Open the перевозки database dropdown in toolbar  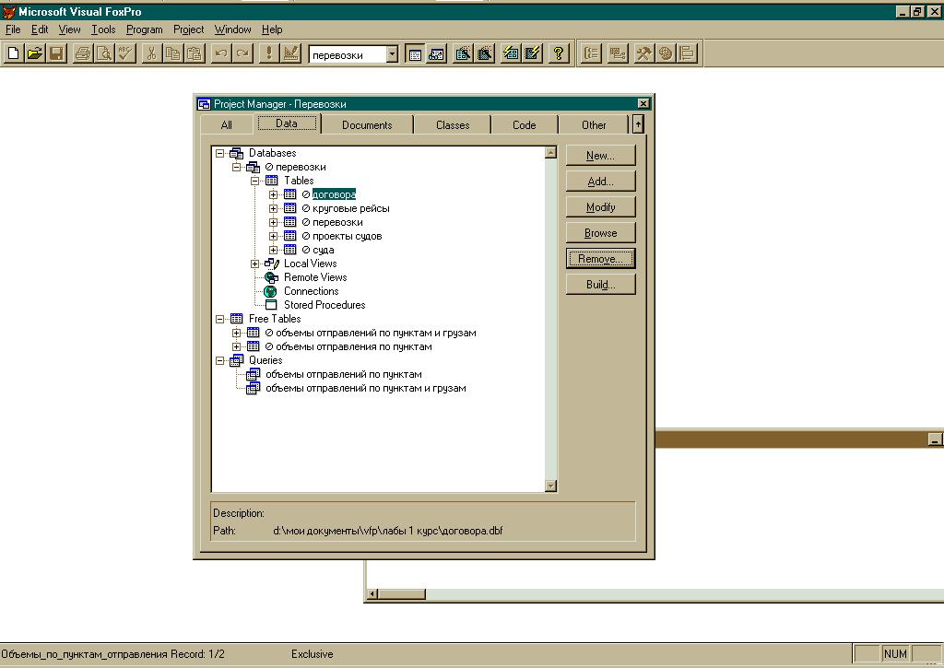[392, 54]
